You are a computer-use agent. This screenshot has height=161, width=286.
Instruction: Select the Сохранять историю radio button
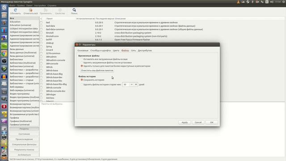[82, 80]
